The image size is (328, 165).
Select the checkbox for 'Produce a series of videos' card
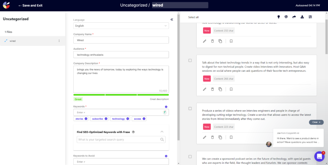[x=190, y=109]
